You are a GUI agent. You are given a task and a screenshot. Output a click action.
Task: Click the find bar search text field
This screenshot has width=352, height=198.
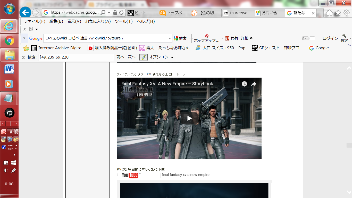click(x=76, y=57)
